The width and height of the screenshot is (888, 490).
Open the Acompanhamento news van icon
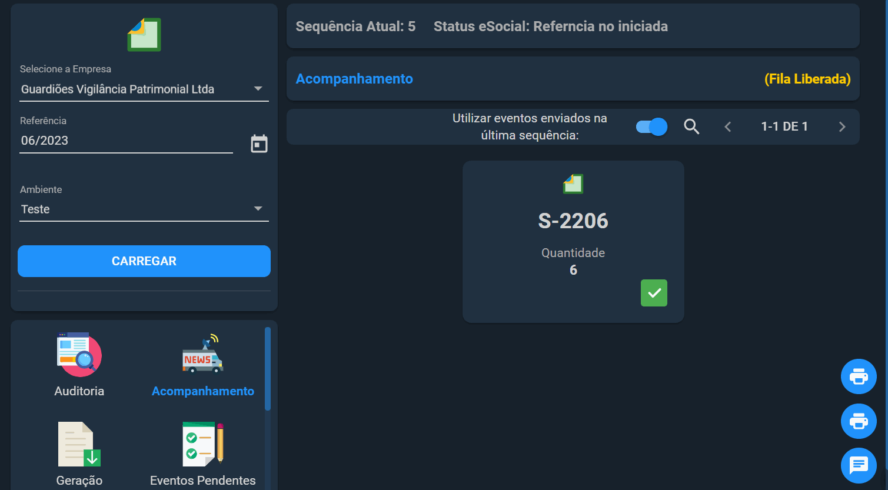pos(203,354)
